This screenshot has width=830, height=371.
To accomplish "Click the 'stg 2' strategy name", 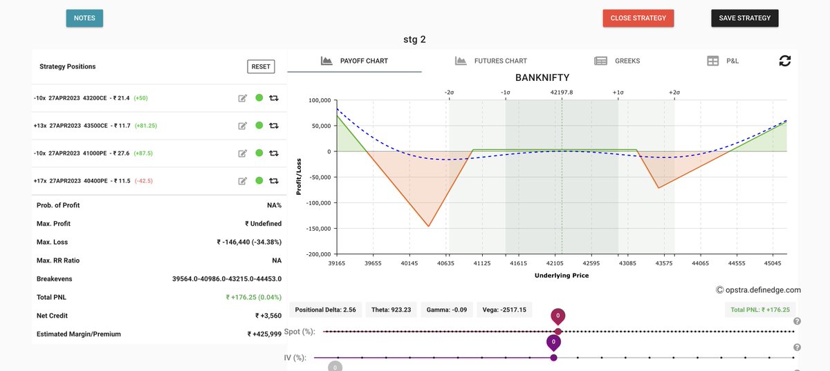I will point(414,39).
